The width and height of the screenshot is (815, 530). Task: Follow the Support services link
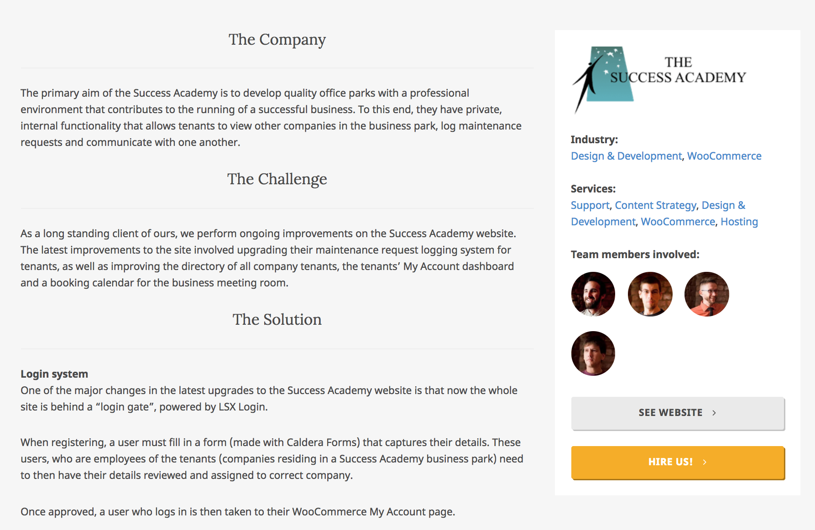(x=590, y=205)
